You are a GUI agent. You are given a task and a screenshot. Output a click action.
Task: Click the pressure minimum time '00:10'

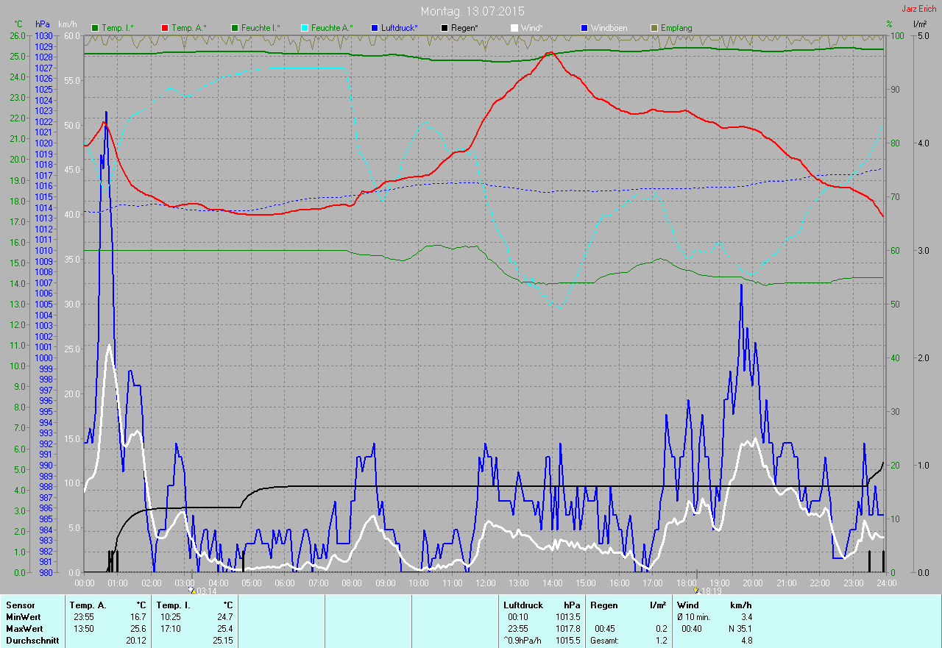click(x=518, y=617)
